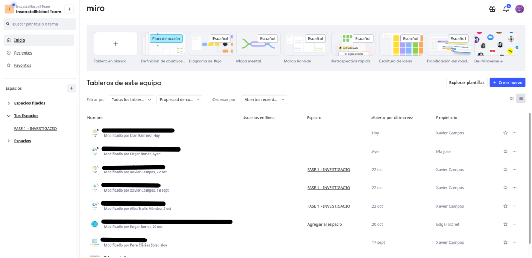The height and width of the screenshot is (258, 532).
Task: Switch to list view layout
Action: pos(521,98)
